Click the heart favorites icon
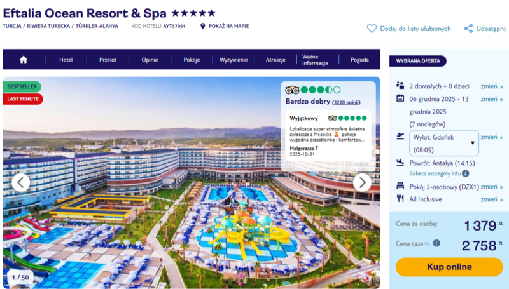This screenshot has height=289, width=509. pos(372,29)
